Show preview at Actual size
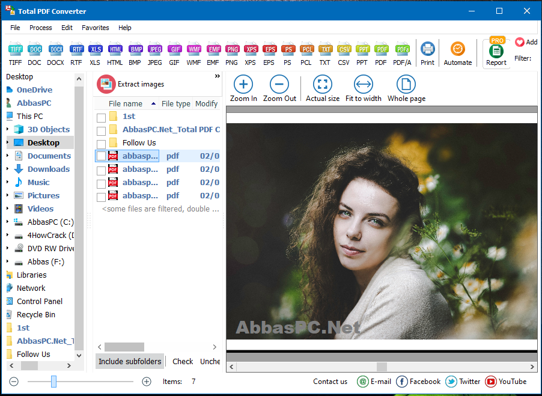The height and width of the screenshot is (396, 542). coord(323,88)
